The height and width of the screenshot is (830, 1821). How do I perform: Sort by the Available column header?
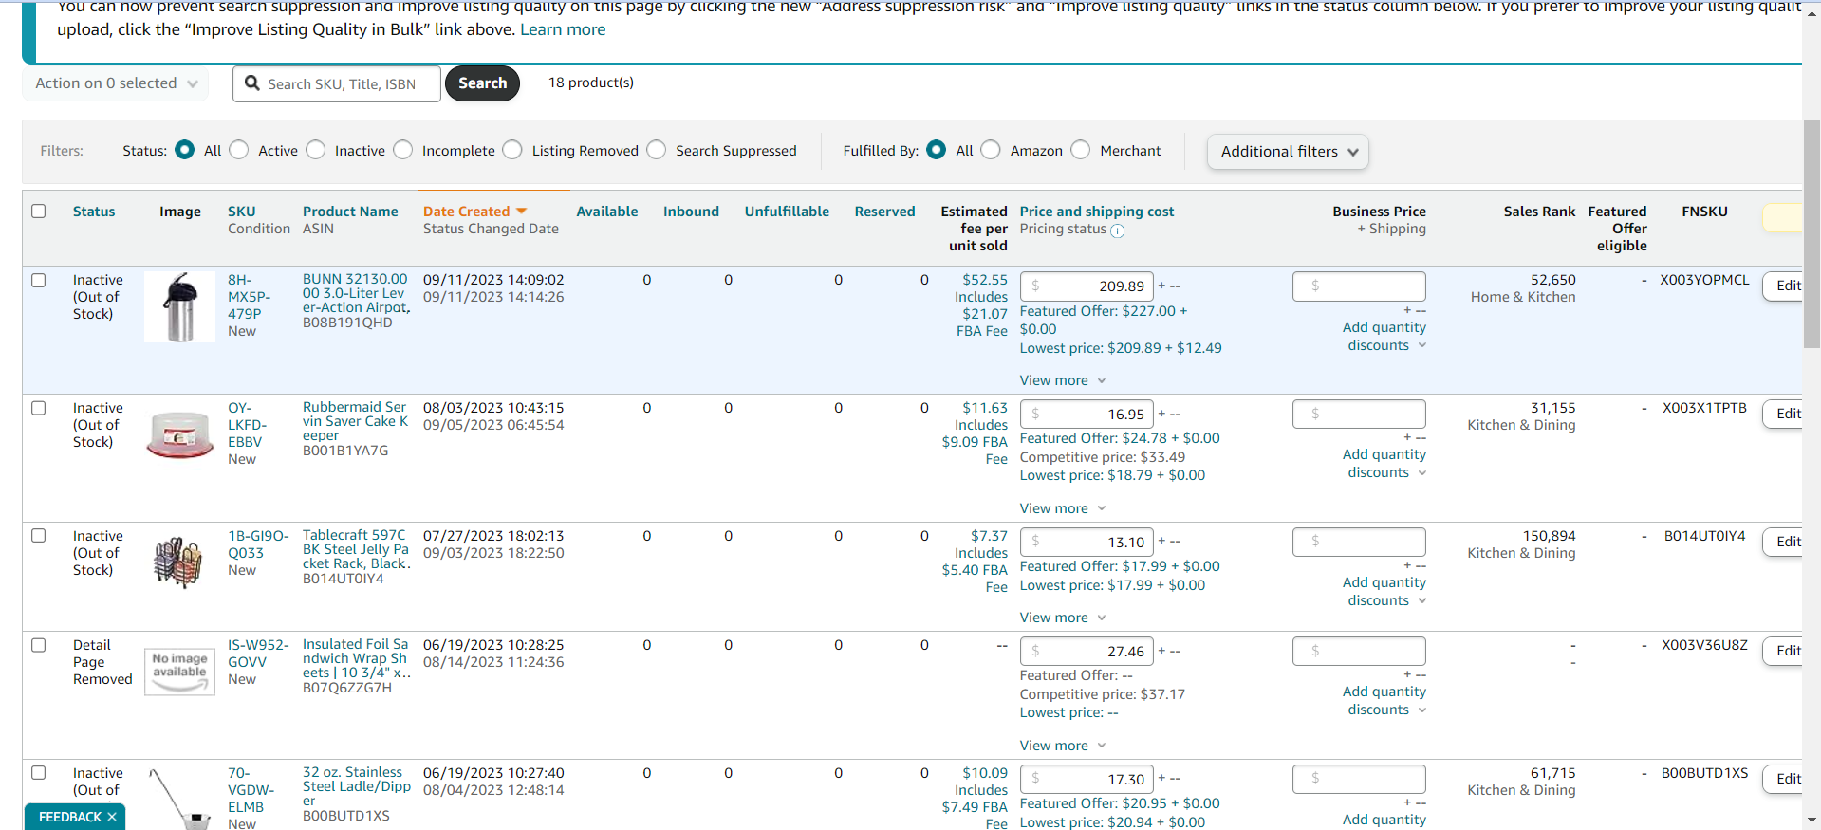click(607, 212)
